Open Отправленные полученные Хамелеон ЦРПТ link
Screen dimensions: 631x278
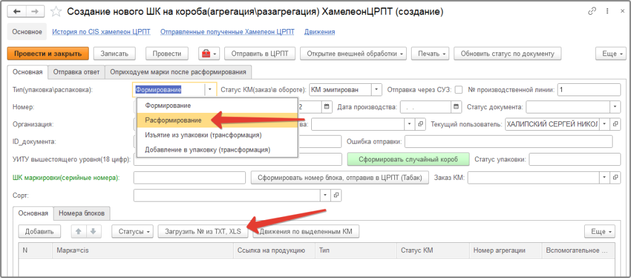pos(227,32)
